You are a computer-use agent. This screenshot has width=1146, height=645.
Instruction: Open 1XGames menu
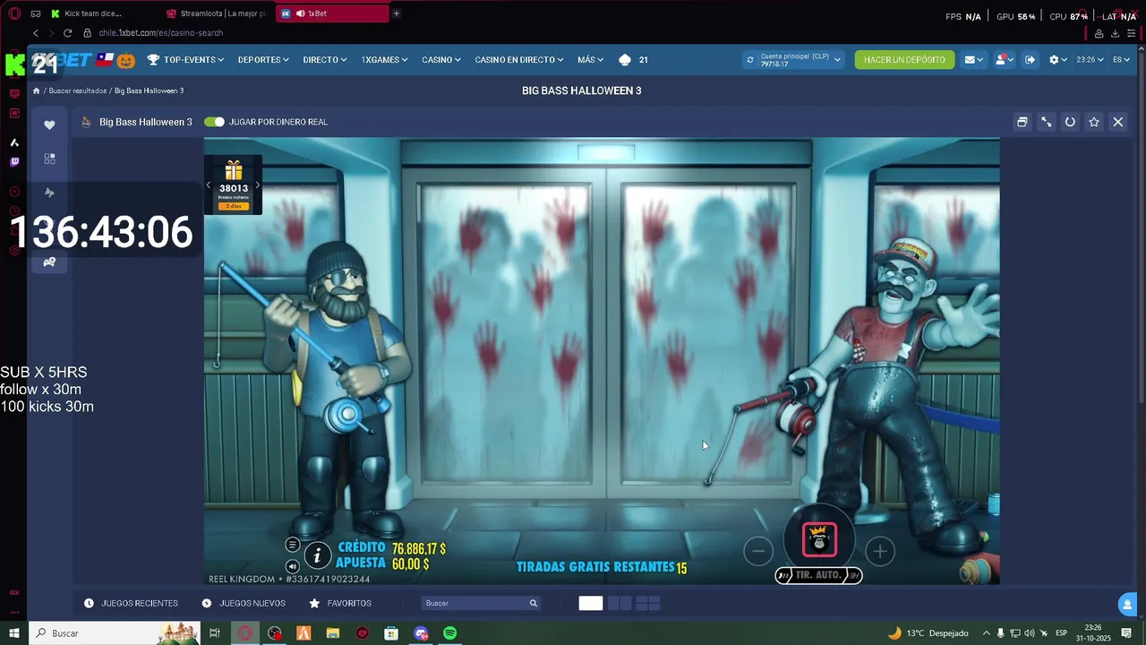(x=385, y=60)
